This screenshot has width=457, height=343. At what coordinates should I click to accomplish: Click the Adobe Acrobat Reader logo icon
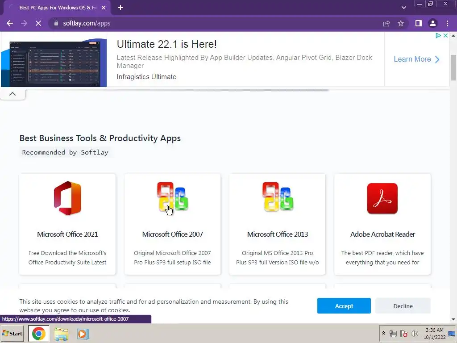(x=382, y=198)
